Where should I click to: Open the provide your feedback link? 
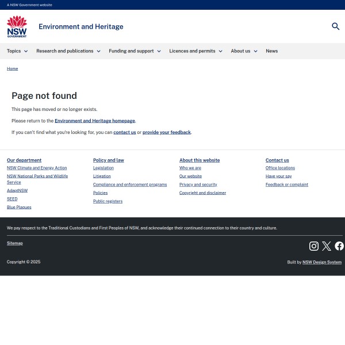click(167, 132)
